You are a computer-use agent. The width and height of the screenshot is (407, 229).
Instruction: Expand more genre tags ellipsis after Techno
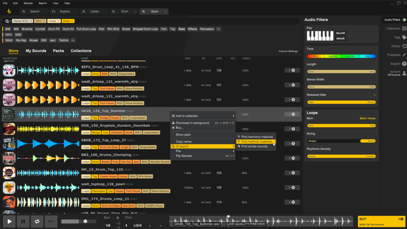(73, 40)
